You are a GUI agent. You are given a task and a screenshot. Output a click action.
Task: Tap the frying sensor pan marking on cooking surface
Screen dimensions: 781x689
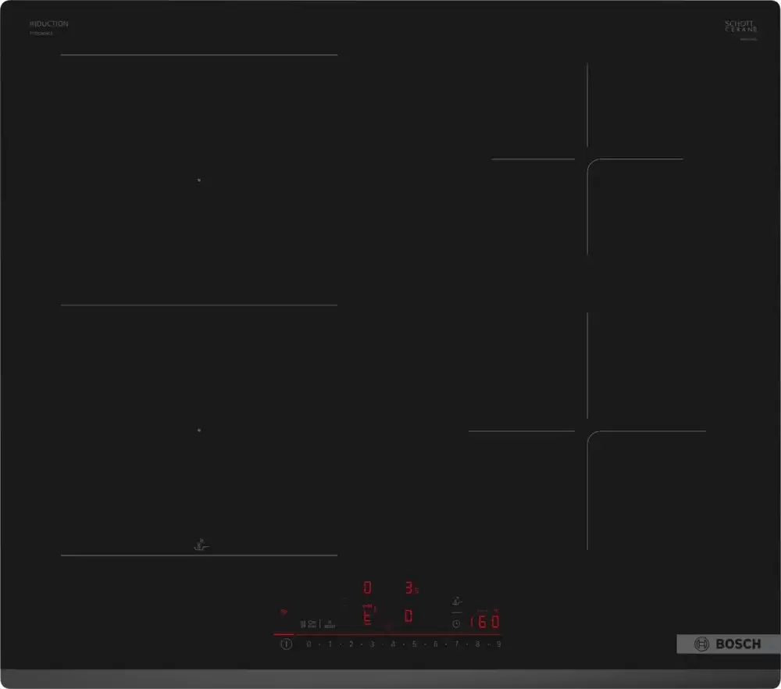[x=201, y=544]
